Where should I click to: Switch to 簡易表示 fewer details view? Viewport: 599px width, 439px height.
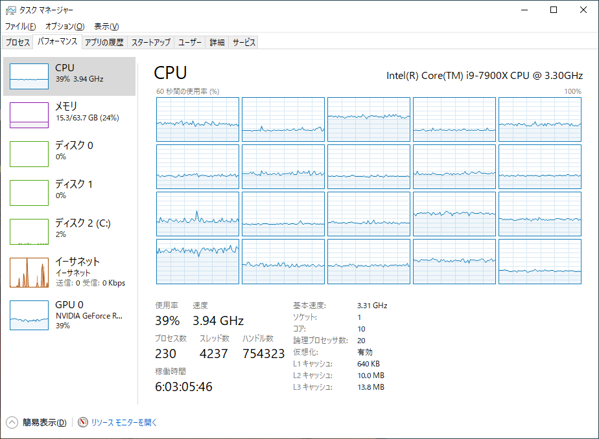[x=44, y=423]
